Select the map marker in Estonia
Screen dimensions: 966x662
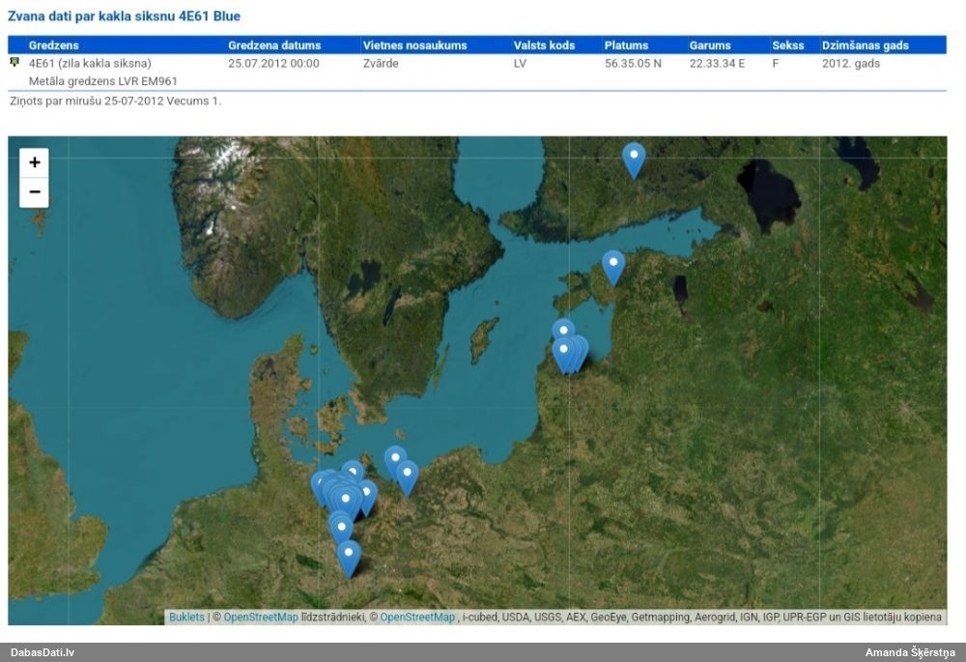(613, 265)
